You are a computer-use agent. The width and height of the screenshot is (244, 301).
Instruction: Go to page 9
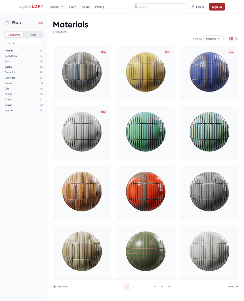coord(162,287)
